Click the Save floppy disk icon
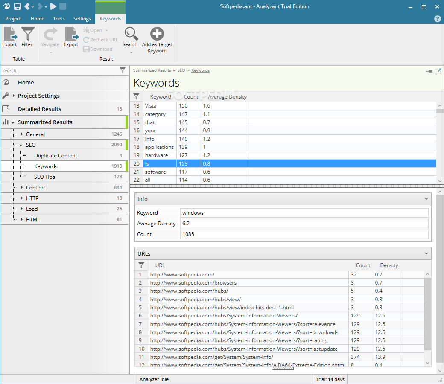Viewport: 444px width, 384px height. (x=17, y=6)
